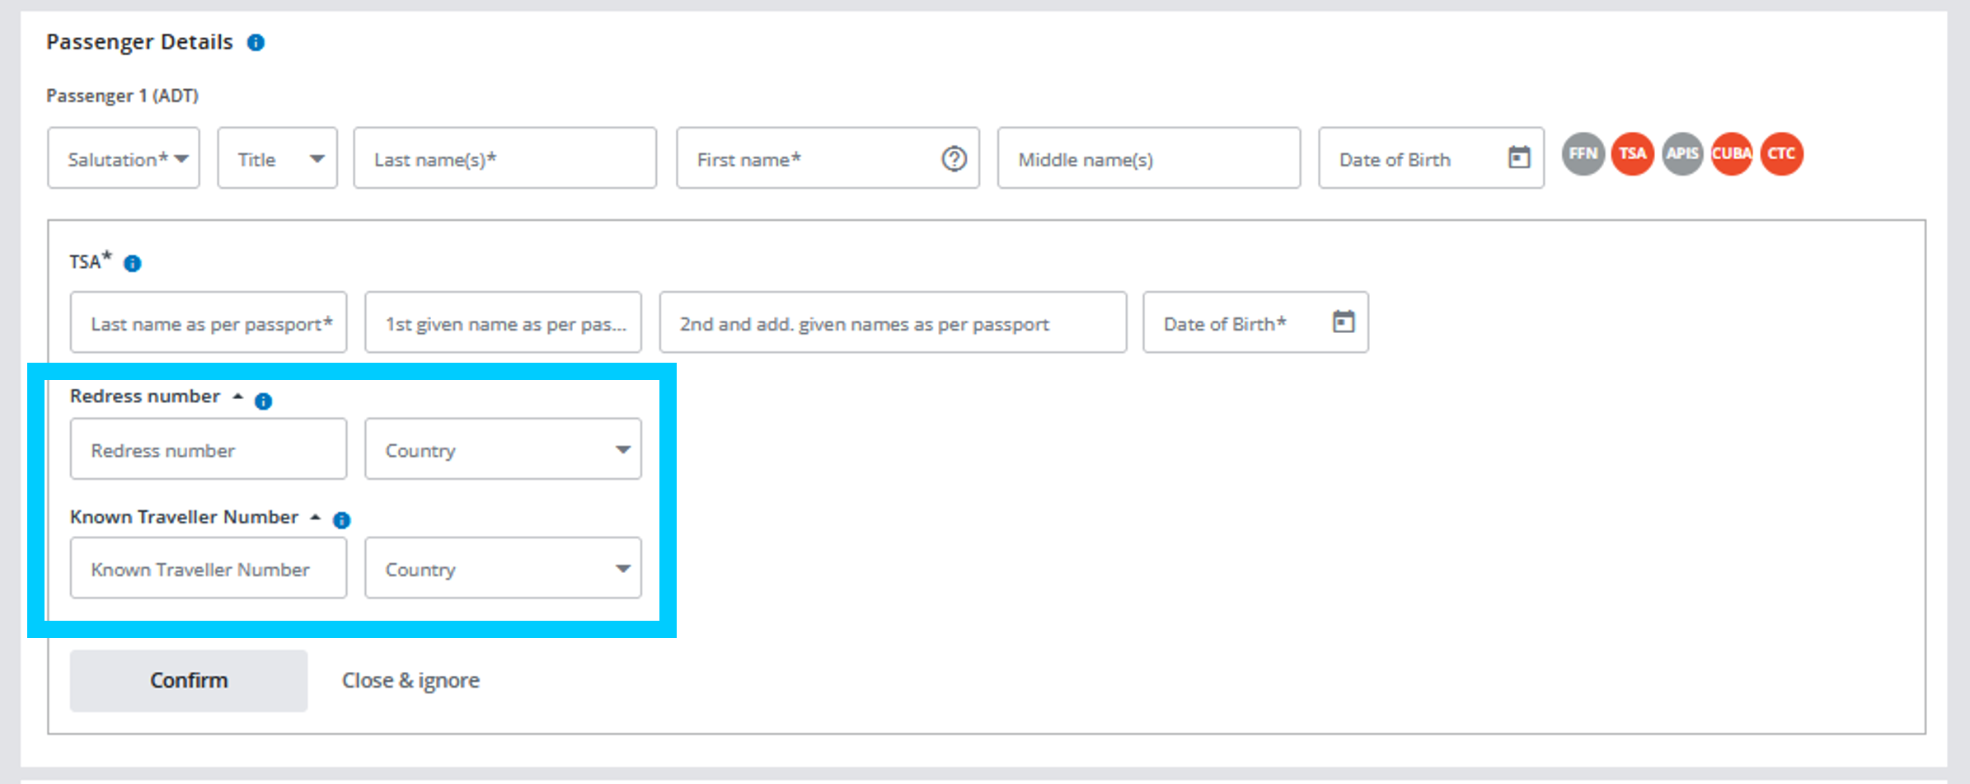
Task: Open calendar in TSA Date of Birth field
Action: (x=1343, y=322)
